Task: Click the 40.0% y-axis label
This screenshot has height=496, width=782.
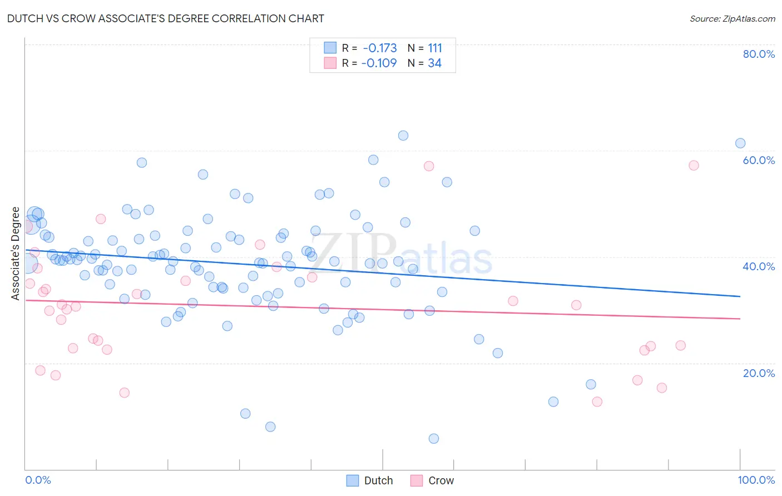Action: click(759, 266)
